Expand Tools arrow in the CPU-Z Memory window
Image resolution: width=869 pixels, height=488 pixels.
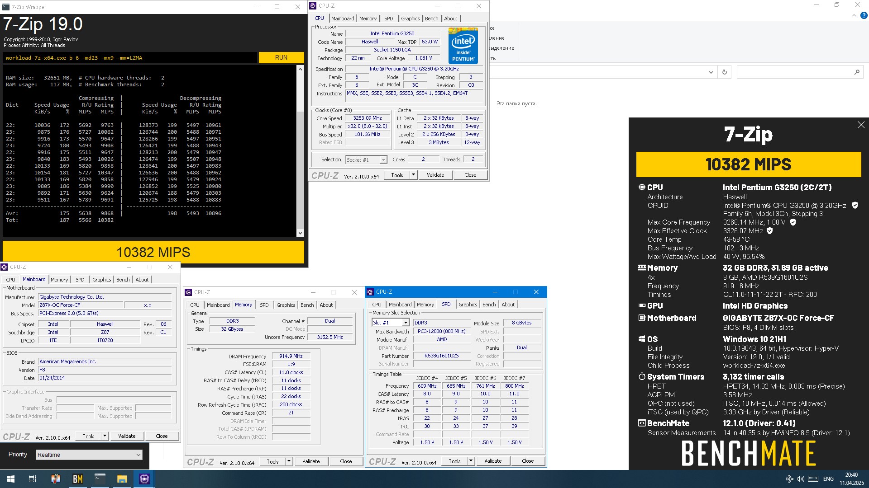click(x=289, y=461)
